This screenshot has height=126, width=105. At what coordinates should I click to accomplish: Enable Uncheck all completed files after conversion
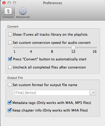tap(10, 67)
